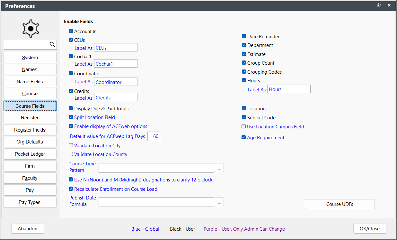
Task: Switch to the Names tab
Action: (x=30, y=69)
